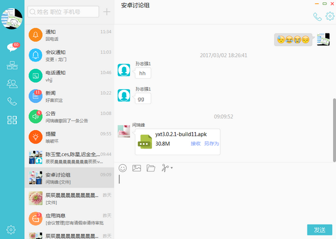
Task: Click the 闫瑞峰 sender avatar
Action: pyautogui.click(x=124, y=131)
